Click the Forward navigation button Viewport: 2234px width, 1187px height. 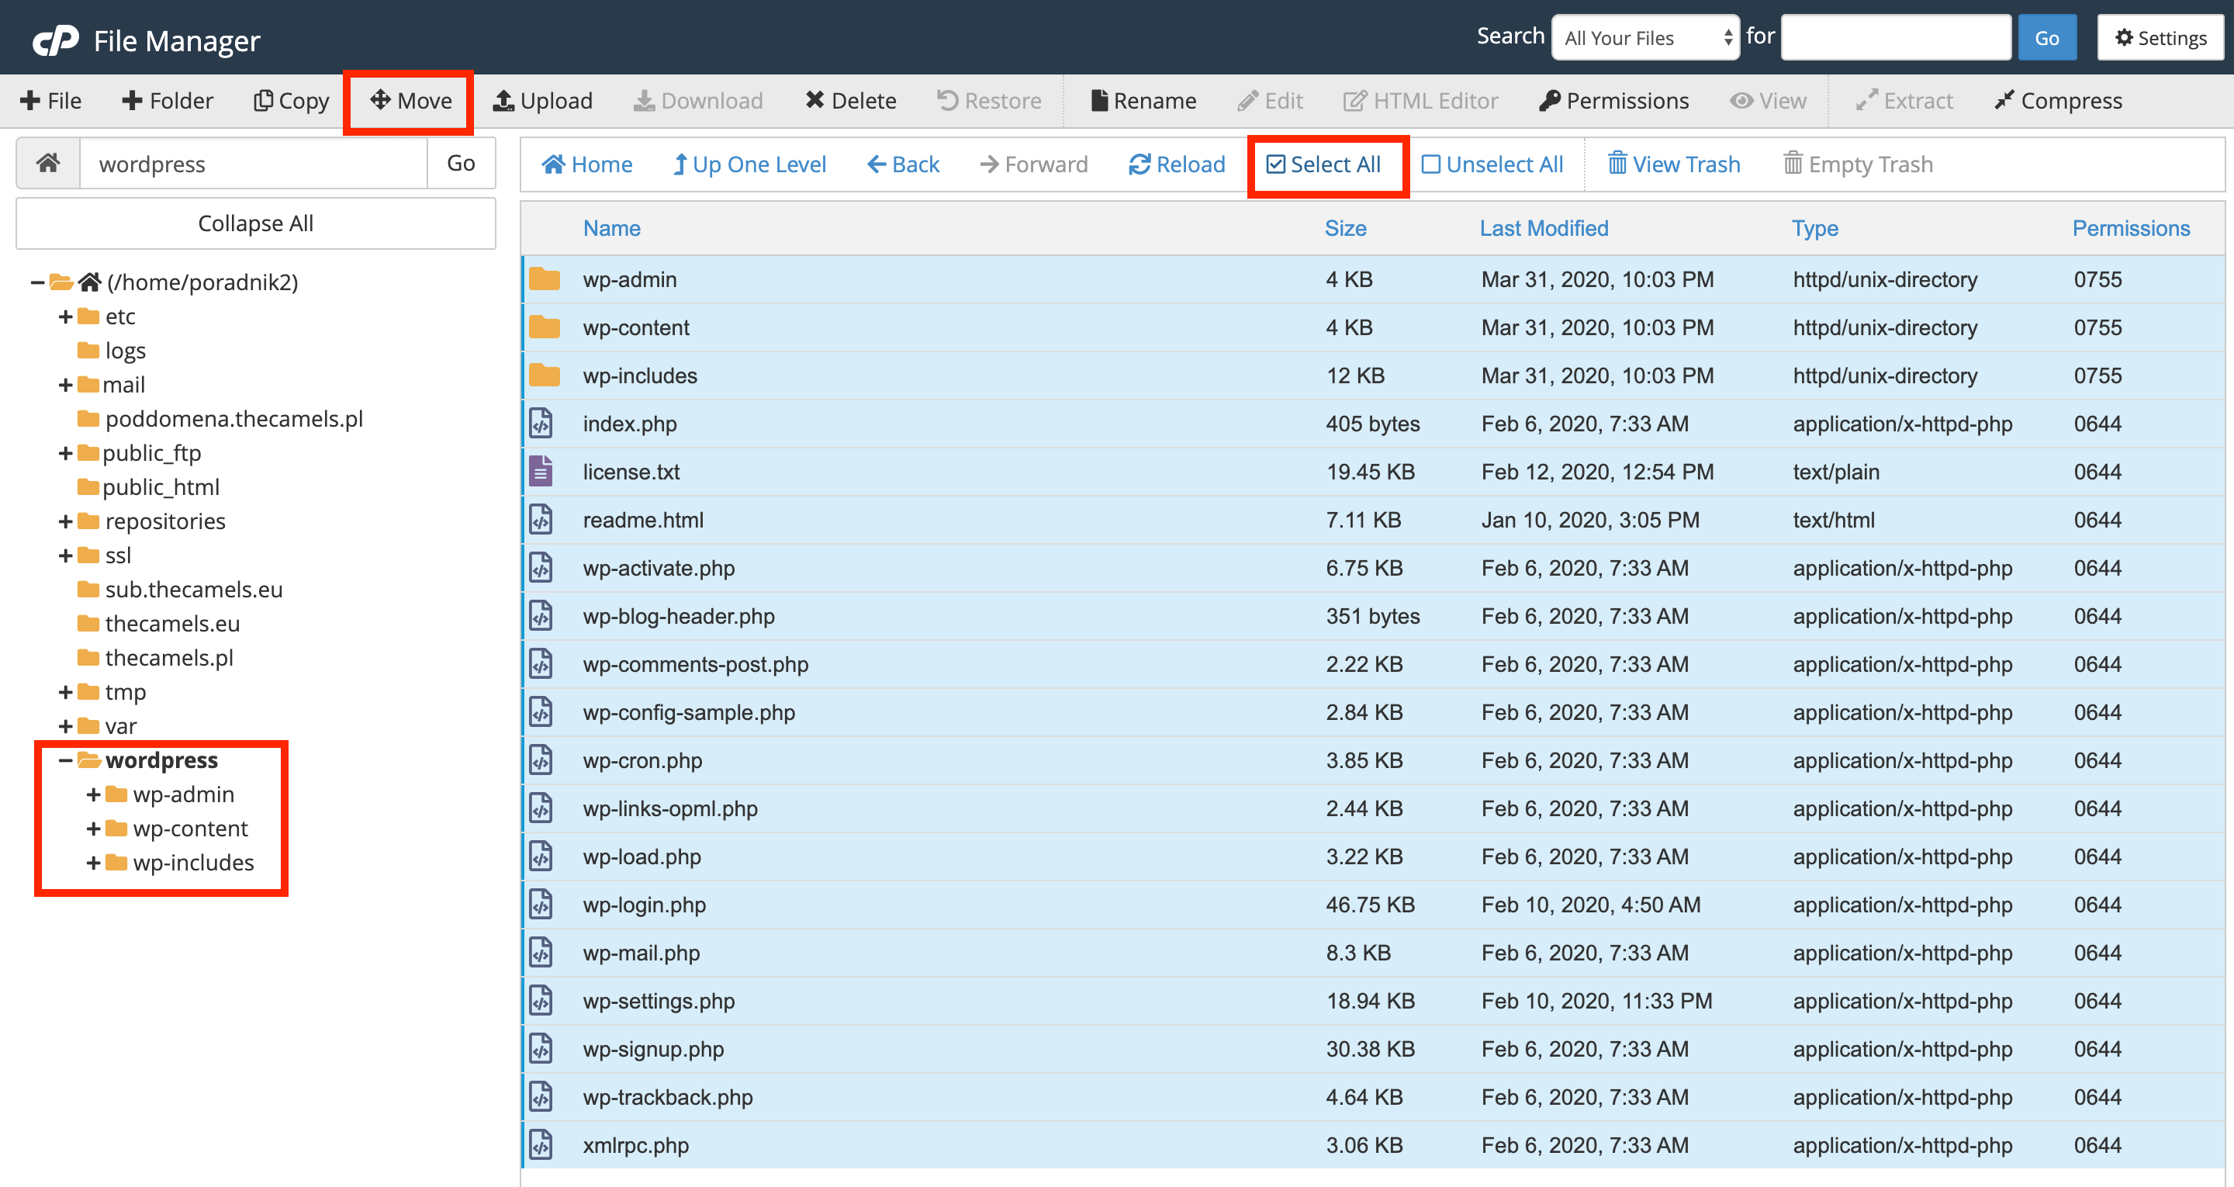pos(1034,164)
